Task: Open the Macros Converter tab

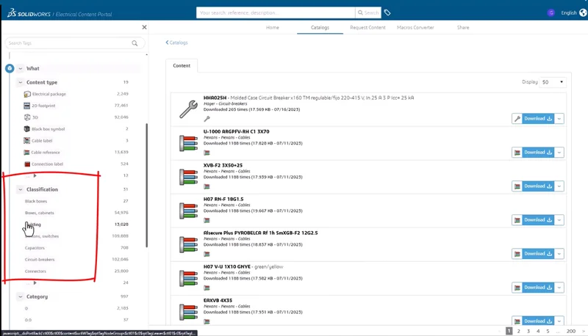Action: tap(415, 27)
